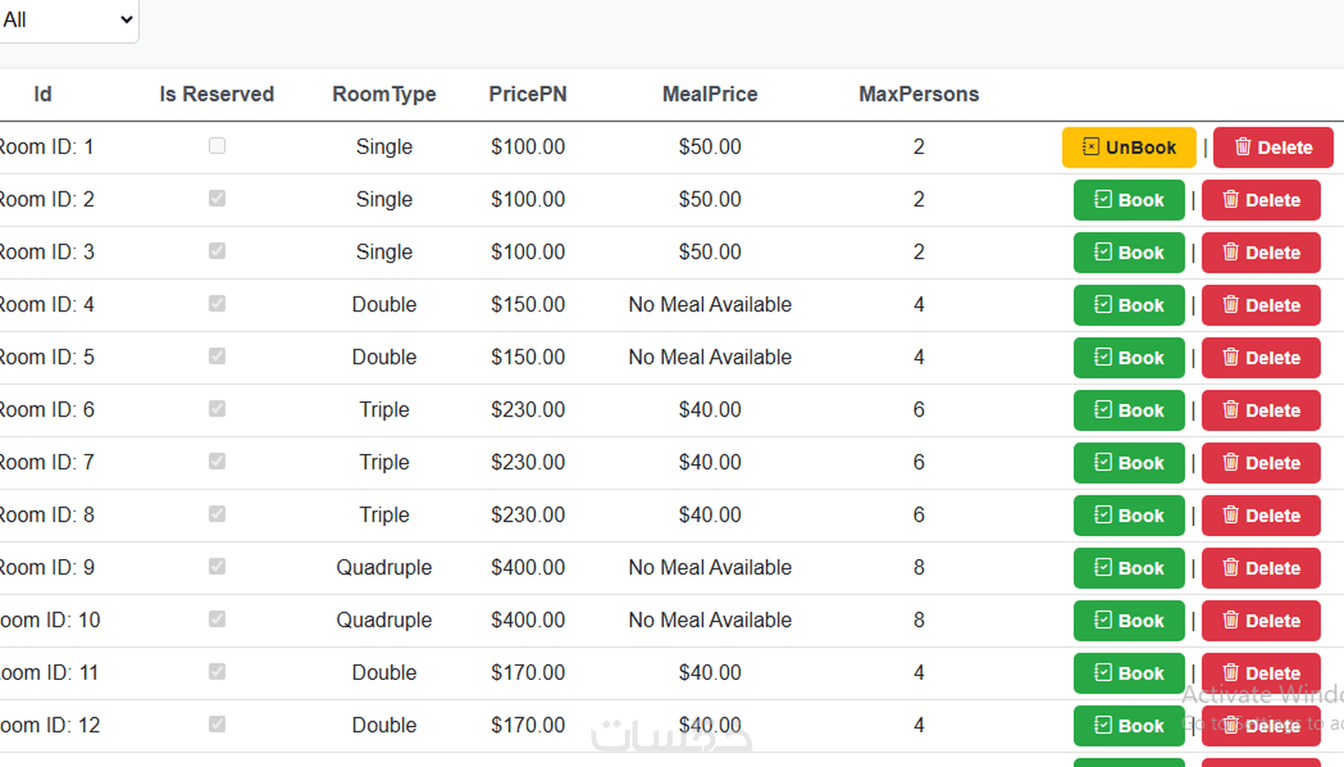The height and width of the screenshot is (767, 1344).
Task: Click the trash icon for Room ID 3
Action: (x=1230, y=252)
